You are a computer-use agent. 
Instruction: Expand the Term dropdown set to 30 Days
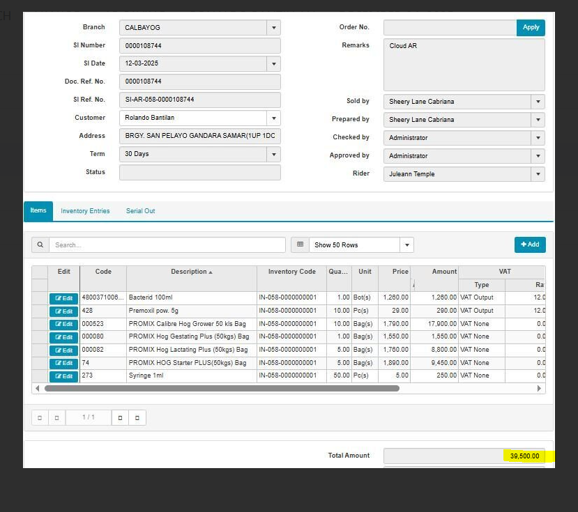click(274, 155)
